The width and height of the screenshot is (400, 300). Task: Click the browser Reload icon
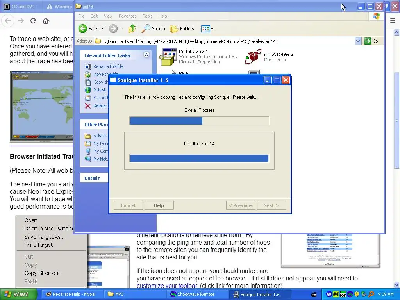click(34, 21)
